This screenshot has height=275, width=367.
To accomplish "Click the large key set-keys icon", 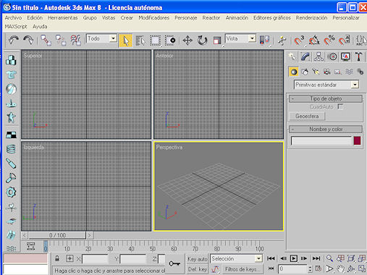I will (174, 263).
